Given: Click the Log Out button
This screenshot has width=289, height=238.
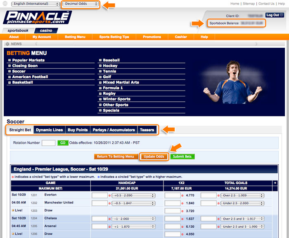Looking at the screenshot, I should tap(275, 15).
